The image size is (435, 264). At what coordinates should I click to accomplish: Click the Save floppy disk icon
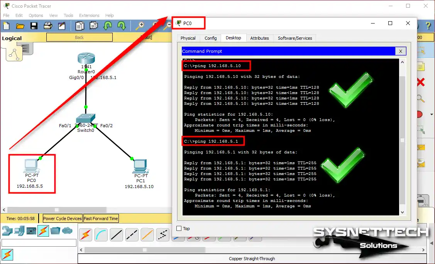[34, 26]
